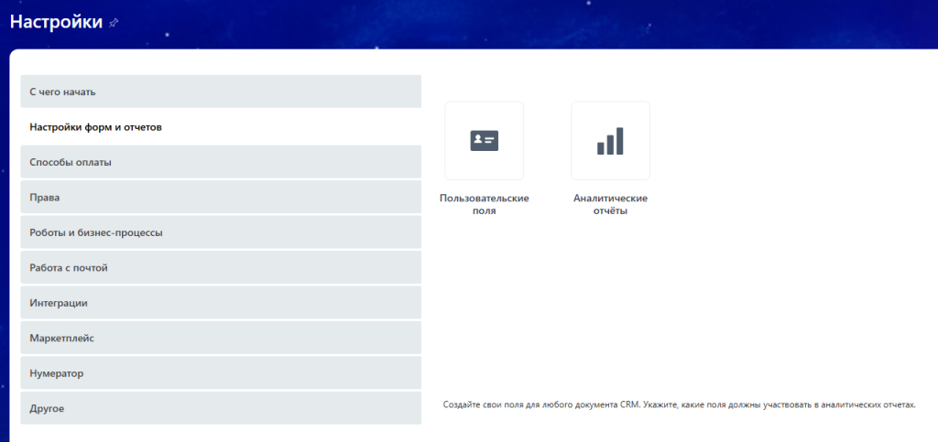Image resolution: width=938 pixels, height=442 pixels.
Task: Open the С чего начать section
Action: point(220,92)
